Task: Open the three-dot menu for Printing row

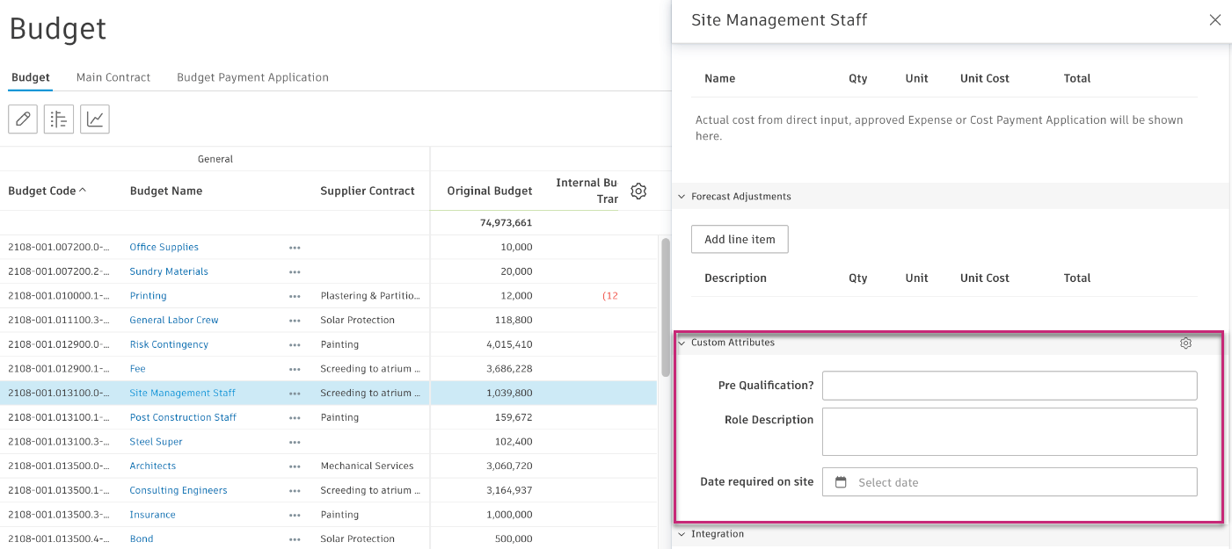Action: point(295,296)
